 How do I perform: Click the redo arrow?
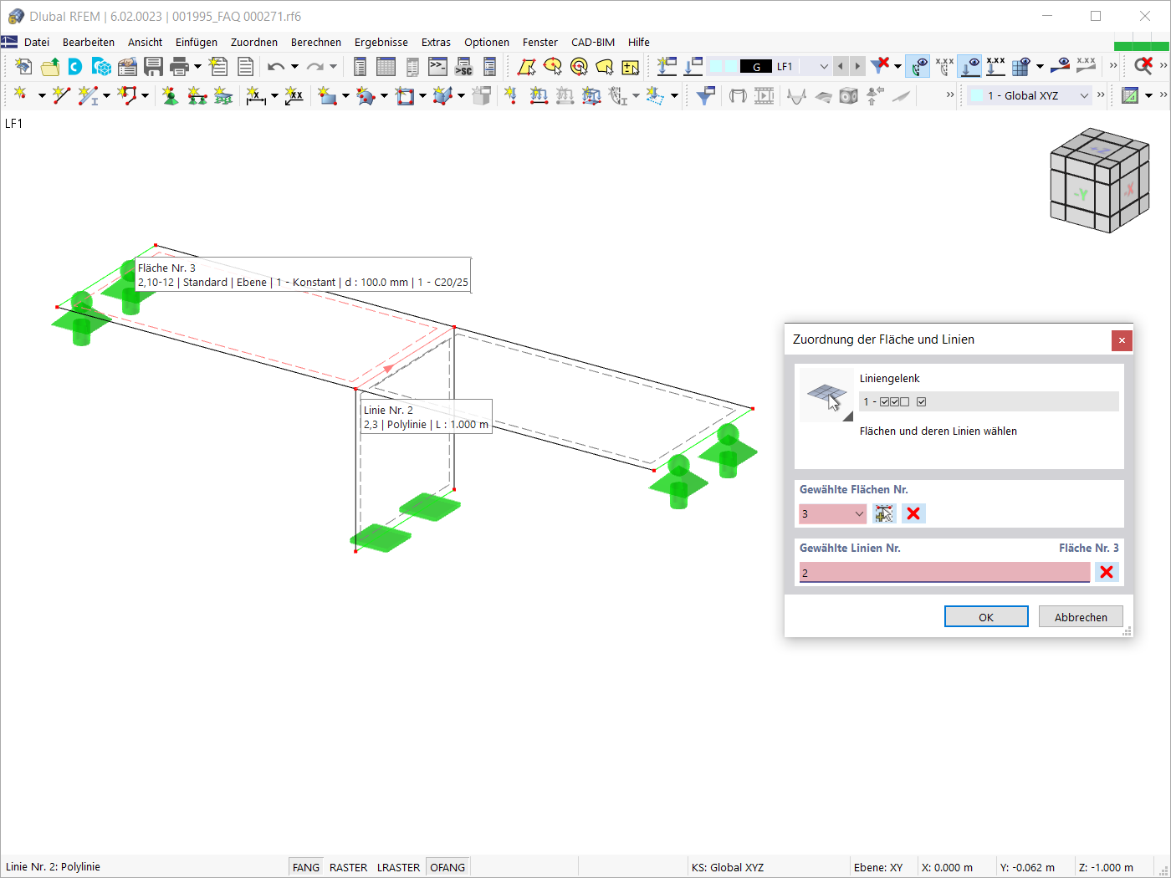click(314, 66)
